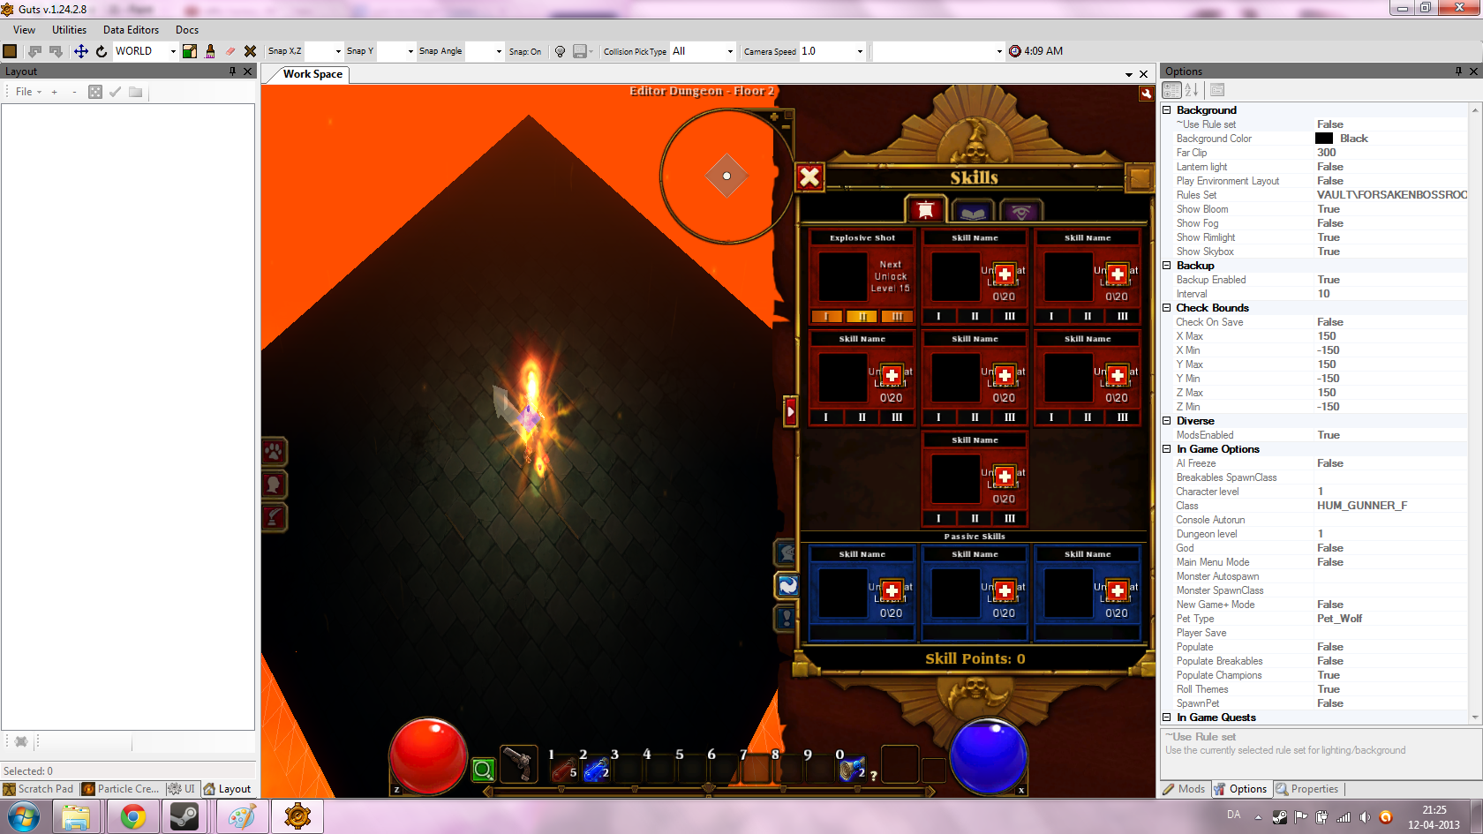Add a point to third skill in top row
The height and width of the screenshot is (834, 1483).
tap(1118, 274)
